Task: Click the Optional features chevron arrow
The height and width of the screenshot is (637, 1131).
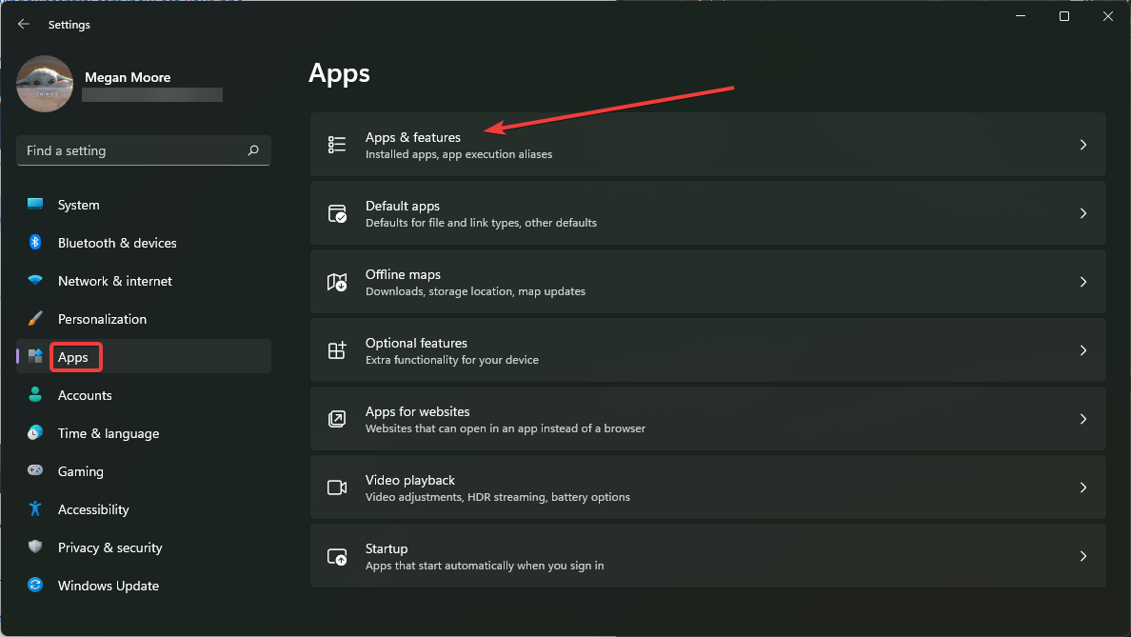Action: coord(1083,349)
